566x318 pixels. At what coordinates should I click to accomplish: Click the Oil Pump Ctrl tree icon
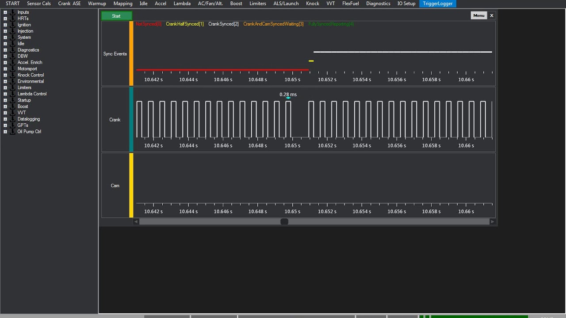[x=12, y=132]
